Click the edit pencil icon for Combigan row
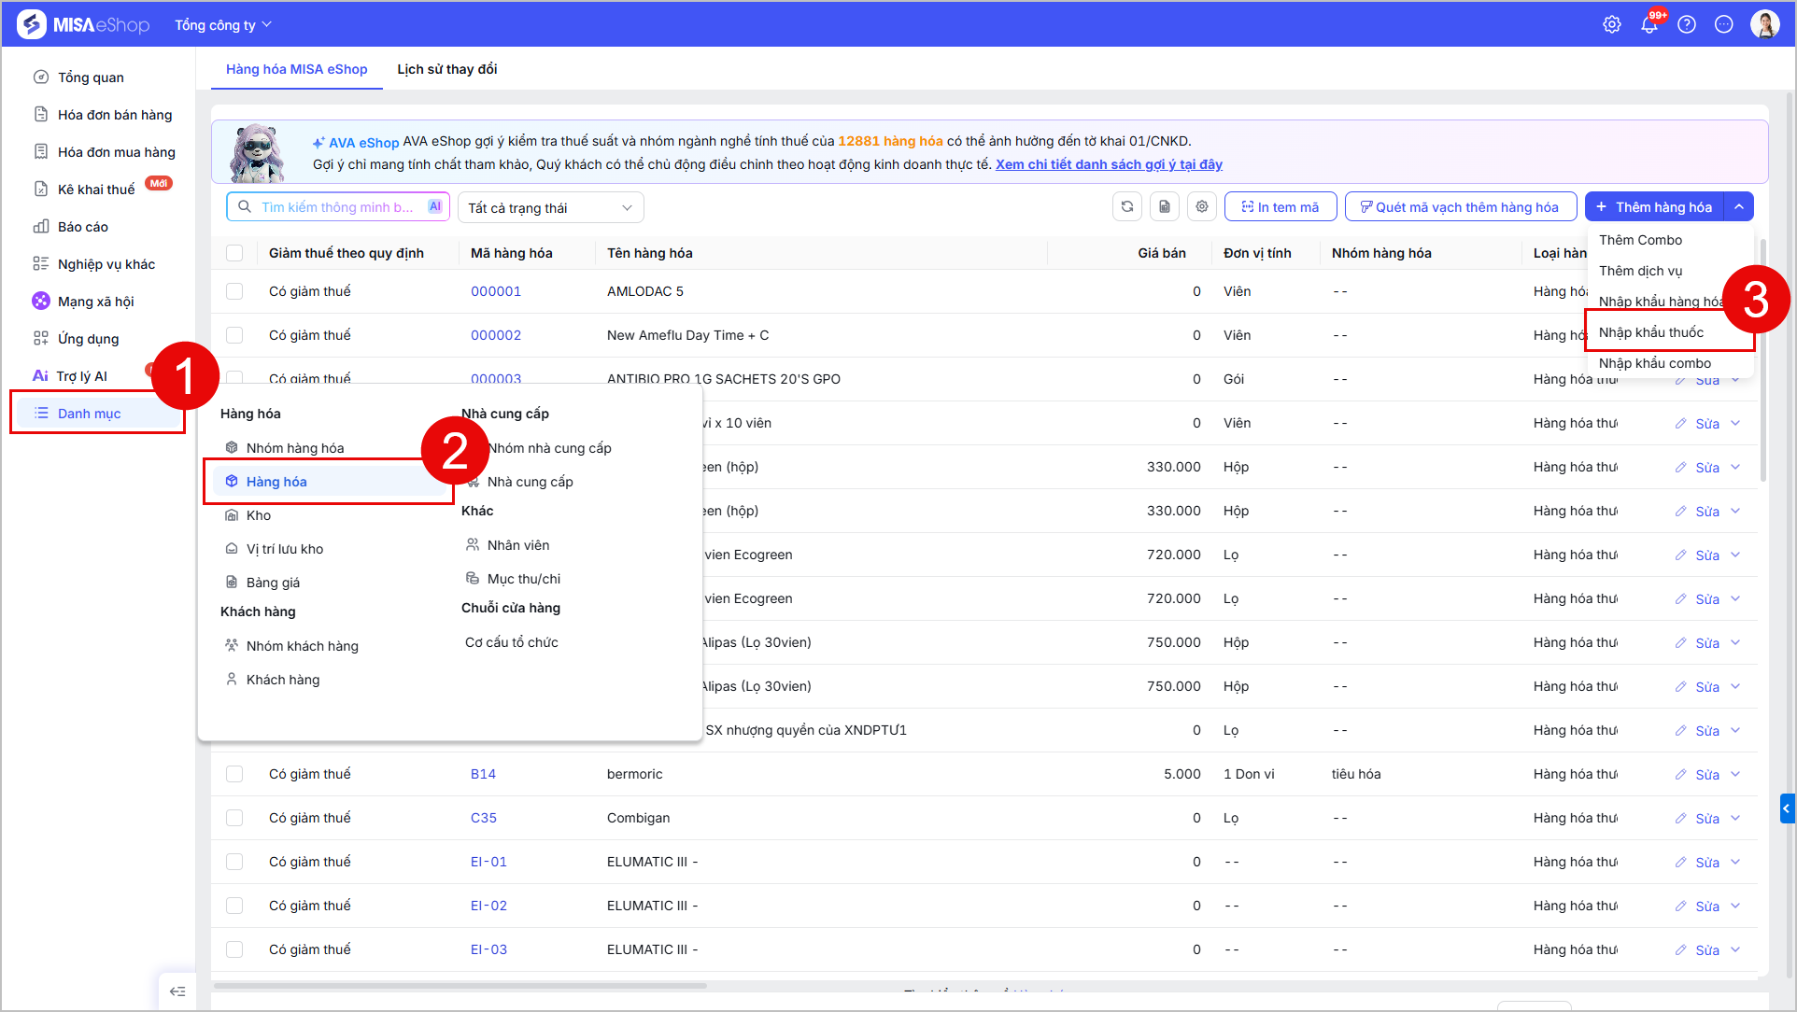This screenshot has width=1797, height=1012. click(x=1680, y=819)
